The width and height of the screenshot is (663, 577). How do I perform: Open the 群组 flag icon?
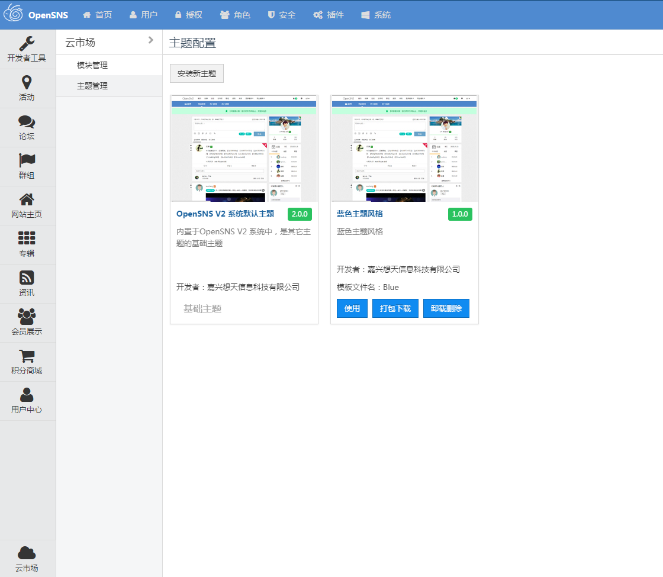coord(27,160)
